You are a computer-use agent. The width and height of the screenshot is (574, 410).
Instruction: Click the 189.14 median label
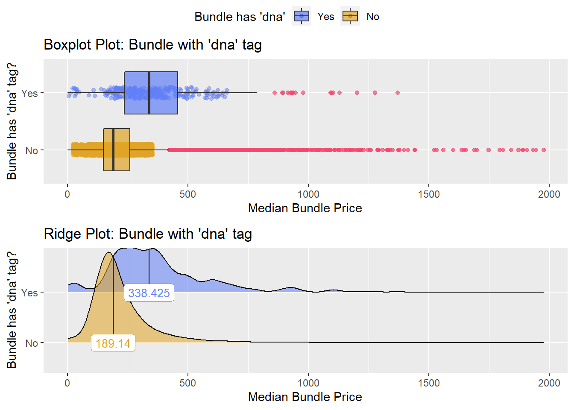(113, 343)
